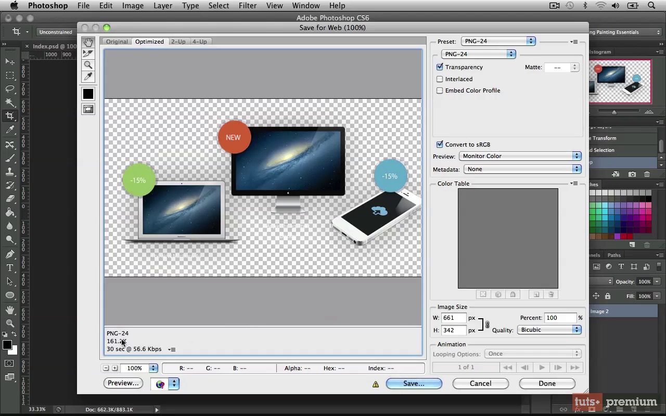This screenshot has width=666, height=416.
Task: Select the Hand tool in Save for Web
Action: pos(88,42)
